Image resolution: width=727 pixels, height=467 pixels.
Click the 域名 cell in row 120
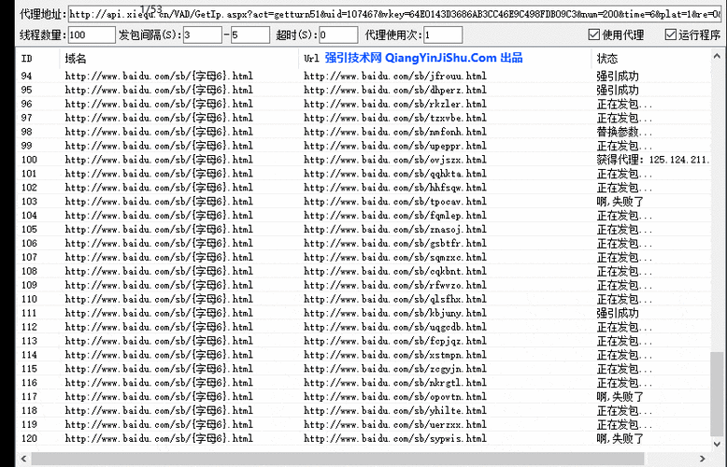[159, 438]
